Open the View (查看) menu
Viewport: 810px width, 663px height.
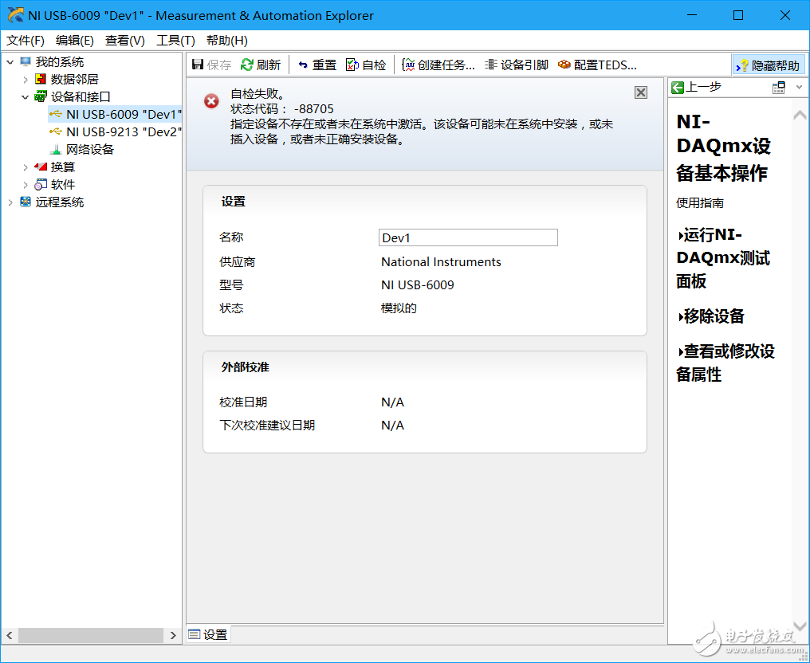click(x=124, y=41)
